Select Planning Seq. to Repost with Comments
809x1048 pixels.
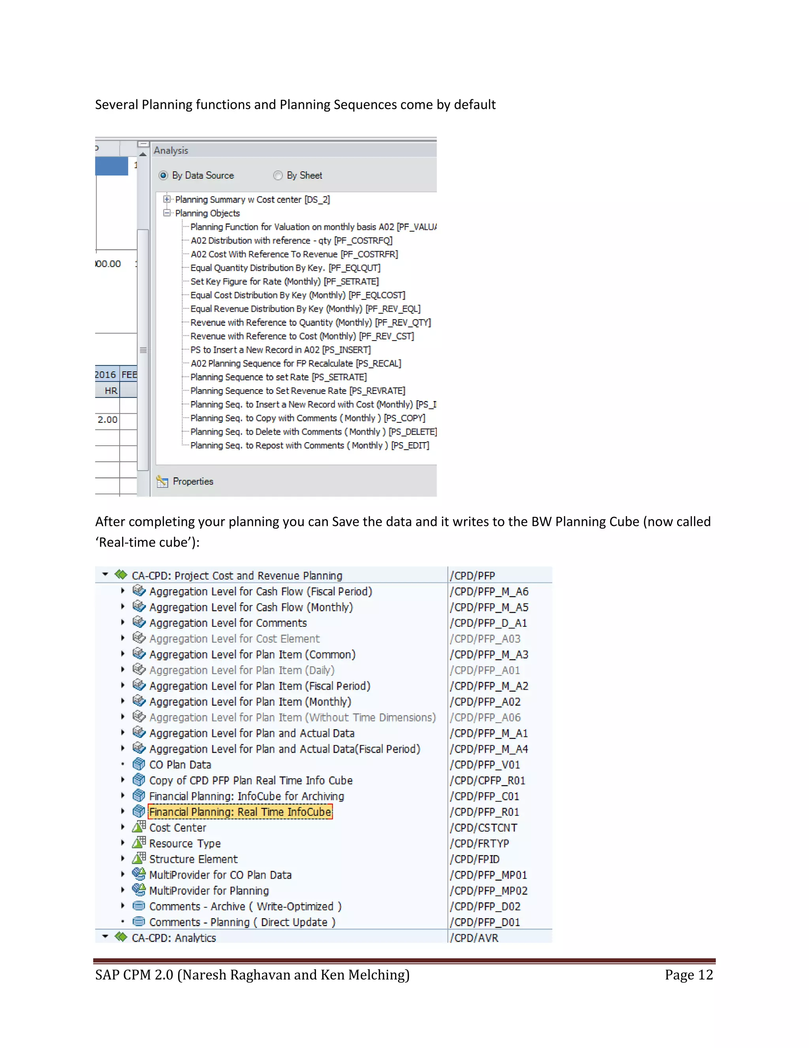(310, 446)
